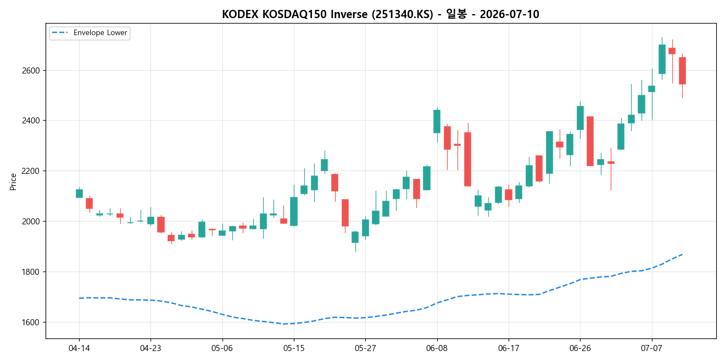725x362 pixels.
Task: Click the tall green candle at 06-08
Action: pos(437,121)
